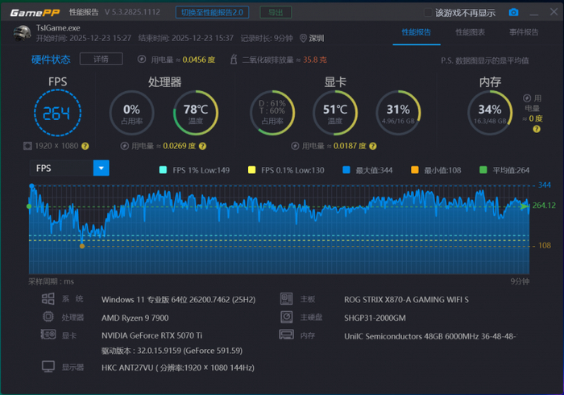Viewport: 564px width, 395px height.
Task: Switch to the 性能报告 tab
Action: 417,32
